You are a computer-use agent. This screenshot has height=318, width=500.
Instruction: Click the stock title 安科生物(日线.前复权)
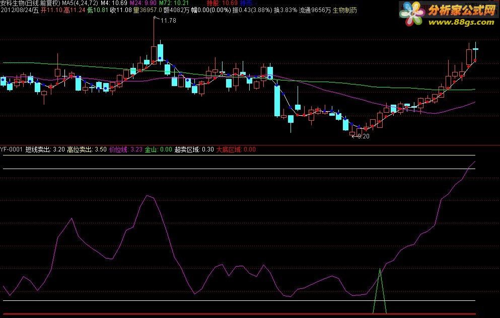(x=30, y=3)
